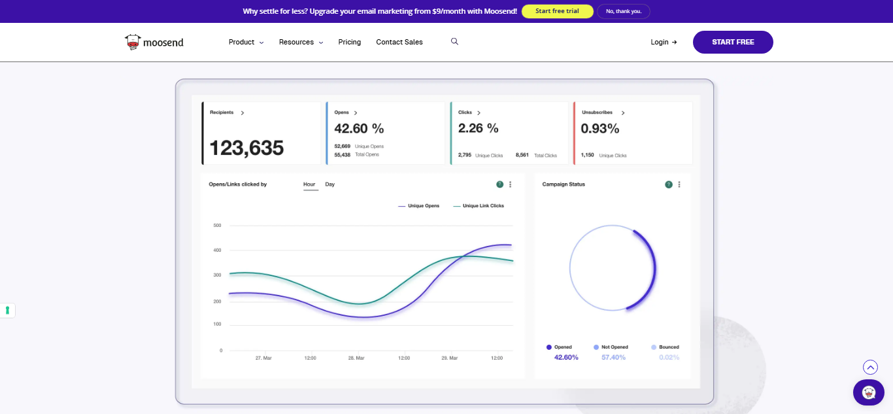Expand the Recipients card chevron
This screenshot has height=414, width=893.
(243, 113)
